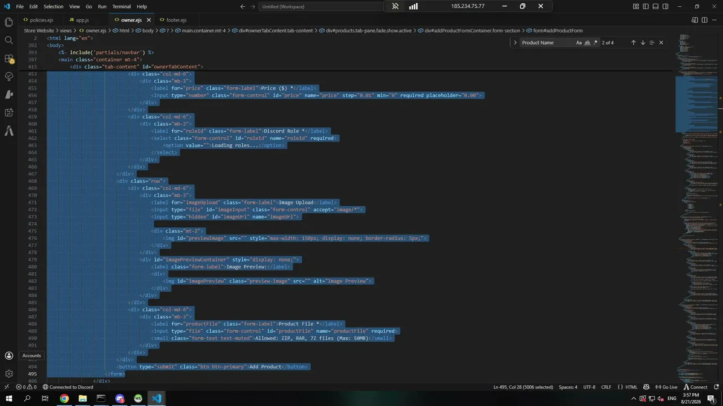Click the vertical scrollbar of the editor
Viewport: 723px width, 406px height.
point(720,209)
